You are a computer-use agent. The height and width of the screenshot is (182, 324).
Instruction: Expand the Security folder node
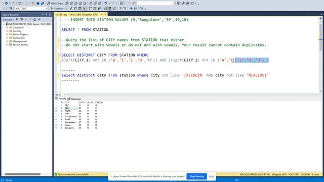tap(7, 31)
